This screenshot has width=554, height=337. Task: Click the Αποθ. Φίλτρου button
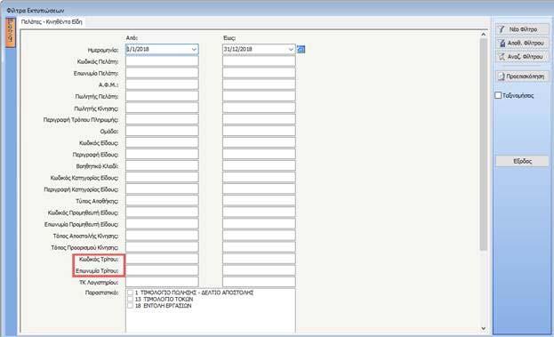522,43
